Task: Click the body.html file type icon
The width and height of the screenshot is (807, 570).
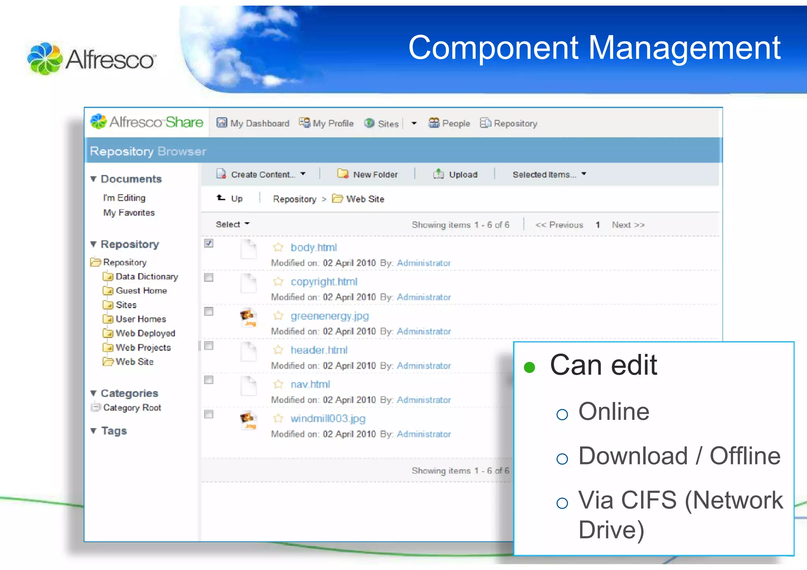Action: point(249,249)
